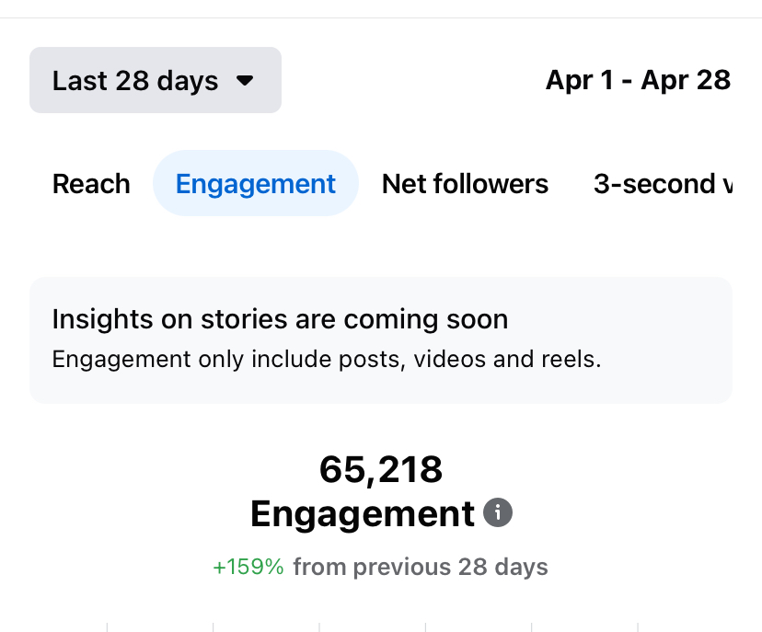
Task: Switch to the Reach tab
Action: pos(91,184)
